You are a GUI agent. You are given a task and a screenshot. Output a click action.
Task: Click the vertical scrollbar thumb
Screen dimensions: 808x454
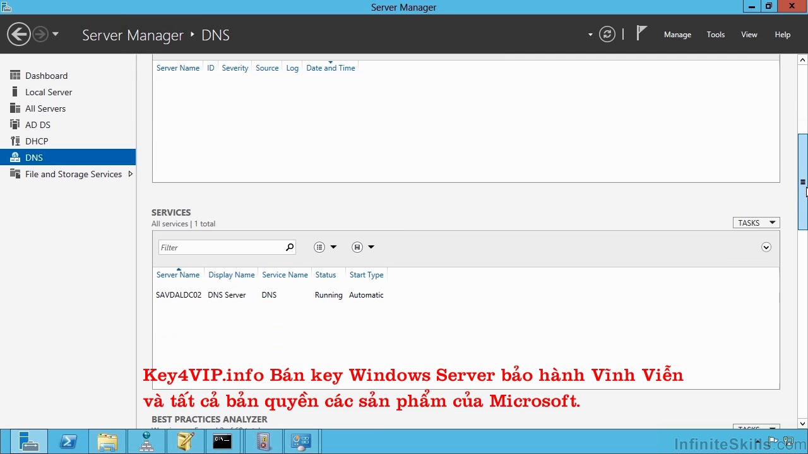802,182
